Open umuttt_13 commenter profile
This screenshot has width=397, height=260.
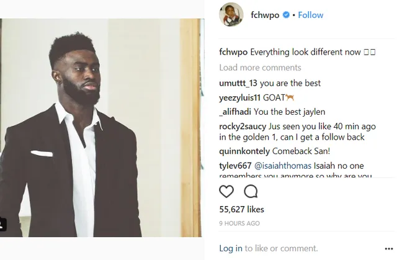238,83
